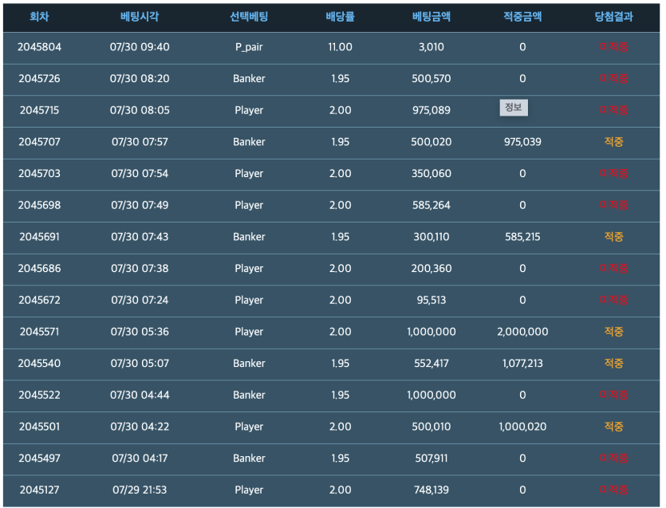
Task: Select round number 2045522
Action: tap(39, 395)
